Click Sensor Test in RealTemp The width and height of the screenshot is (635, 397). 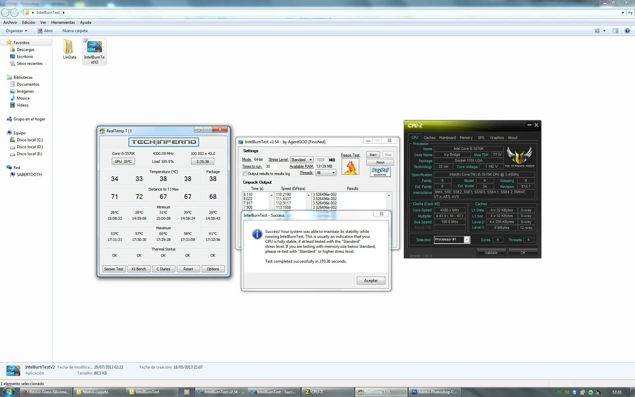114,269
